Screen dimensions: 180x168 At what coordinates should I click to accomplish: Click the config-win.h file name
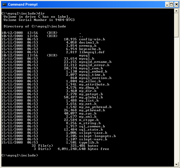92,39
